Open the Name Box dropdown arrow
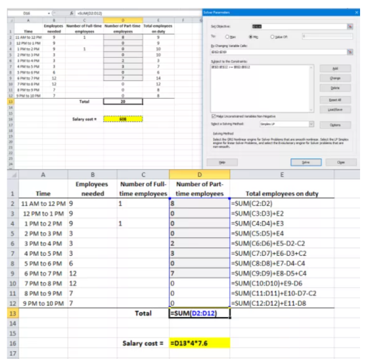Viewport: 368px width, 359px height. click(49, 13)
